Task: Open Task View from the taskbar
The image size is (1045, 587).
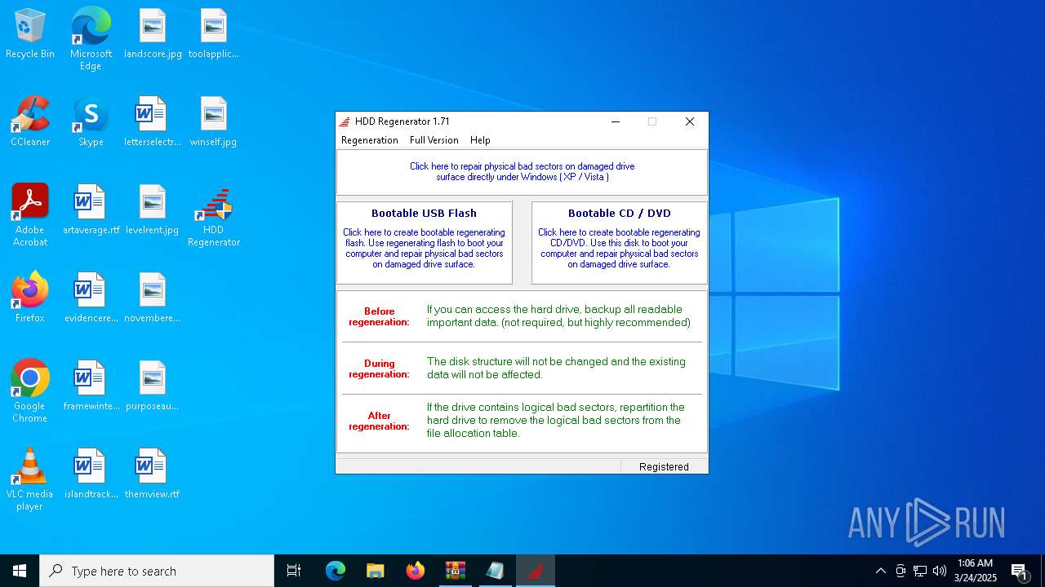Action: (294, 571)
